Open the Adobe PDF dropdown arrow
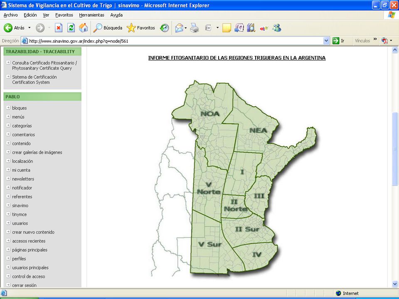 391,41
